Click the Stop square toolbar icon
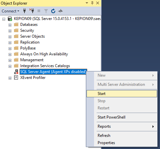This screenshot has height=149, width=160. (x=39, y=11)
